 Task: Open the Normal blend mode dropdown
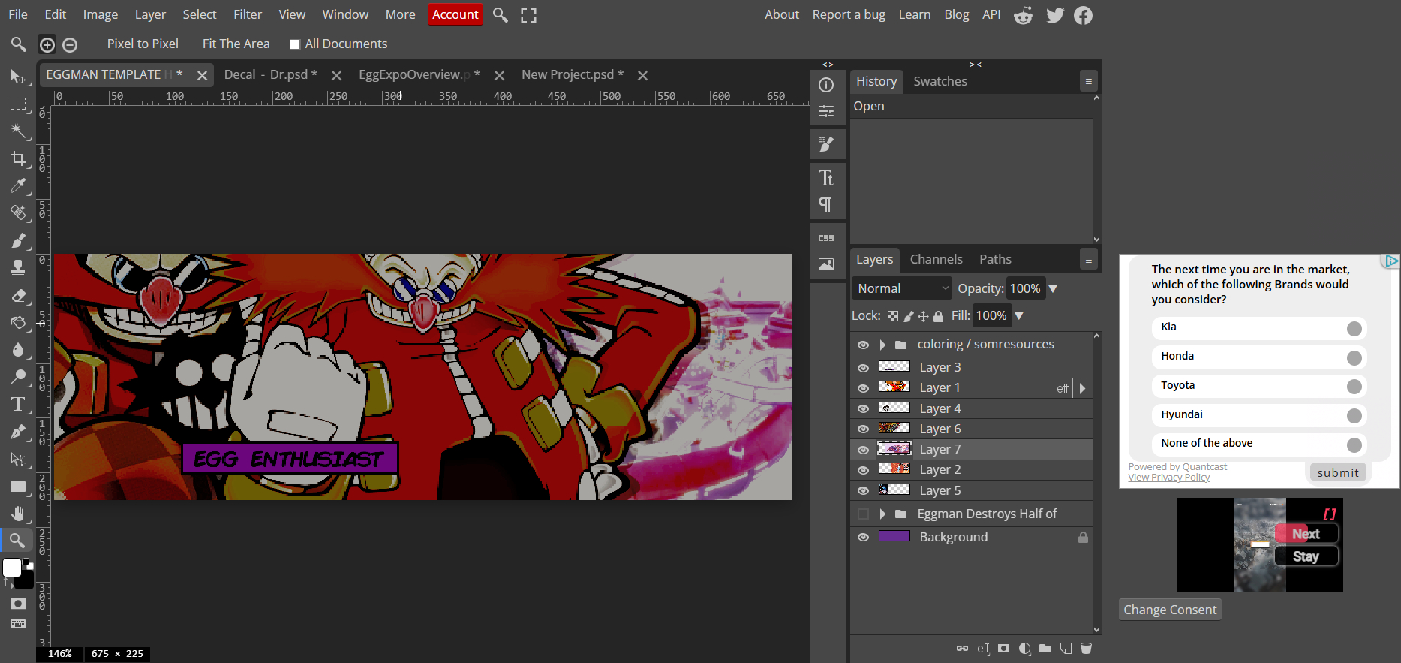[901, 288]
